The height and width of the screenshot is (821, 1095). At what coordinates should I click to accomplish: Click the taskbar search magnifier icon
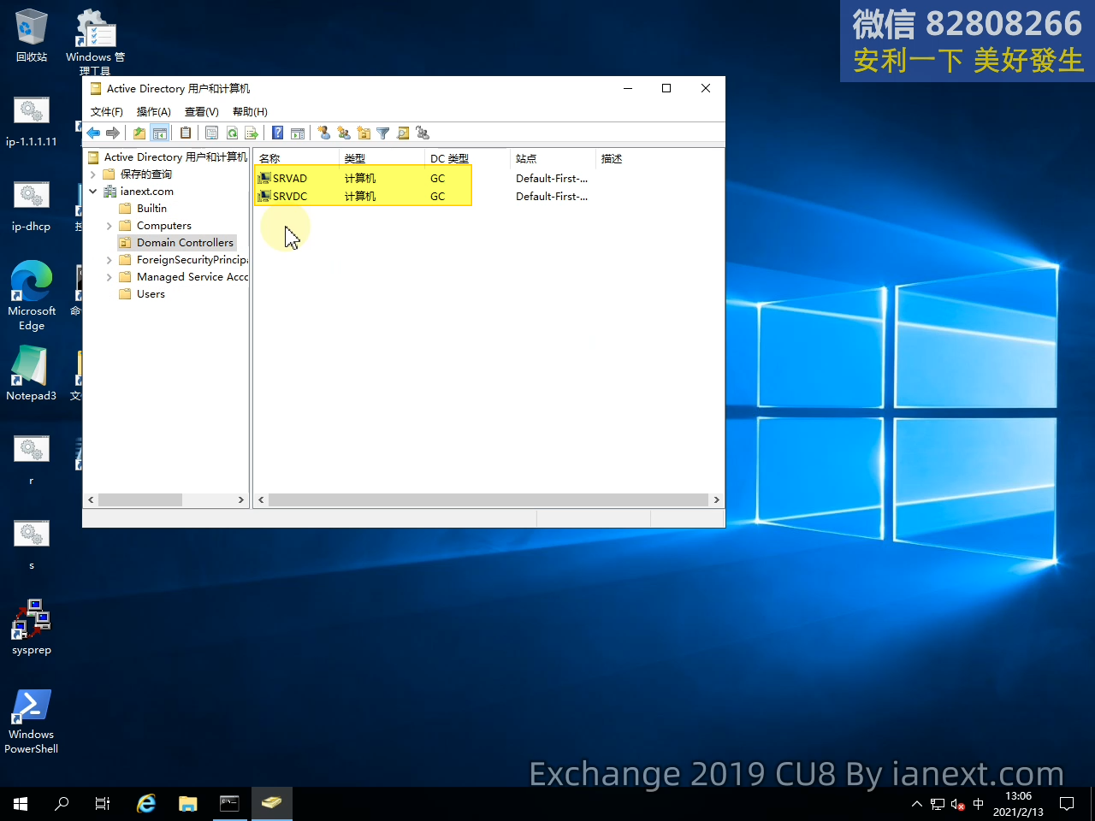coord(62,804)
